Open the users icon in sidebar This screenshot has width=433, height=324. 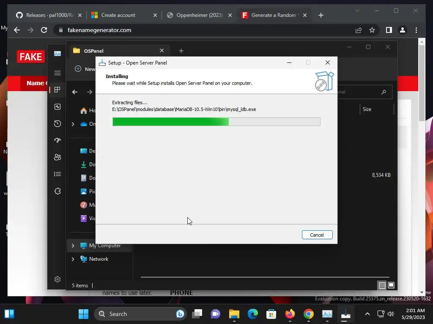pyautogui.click(x=58, y=157)
